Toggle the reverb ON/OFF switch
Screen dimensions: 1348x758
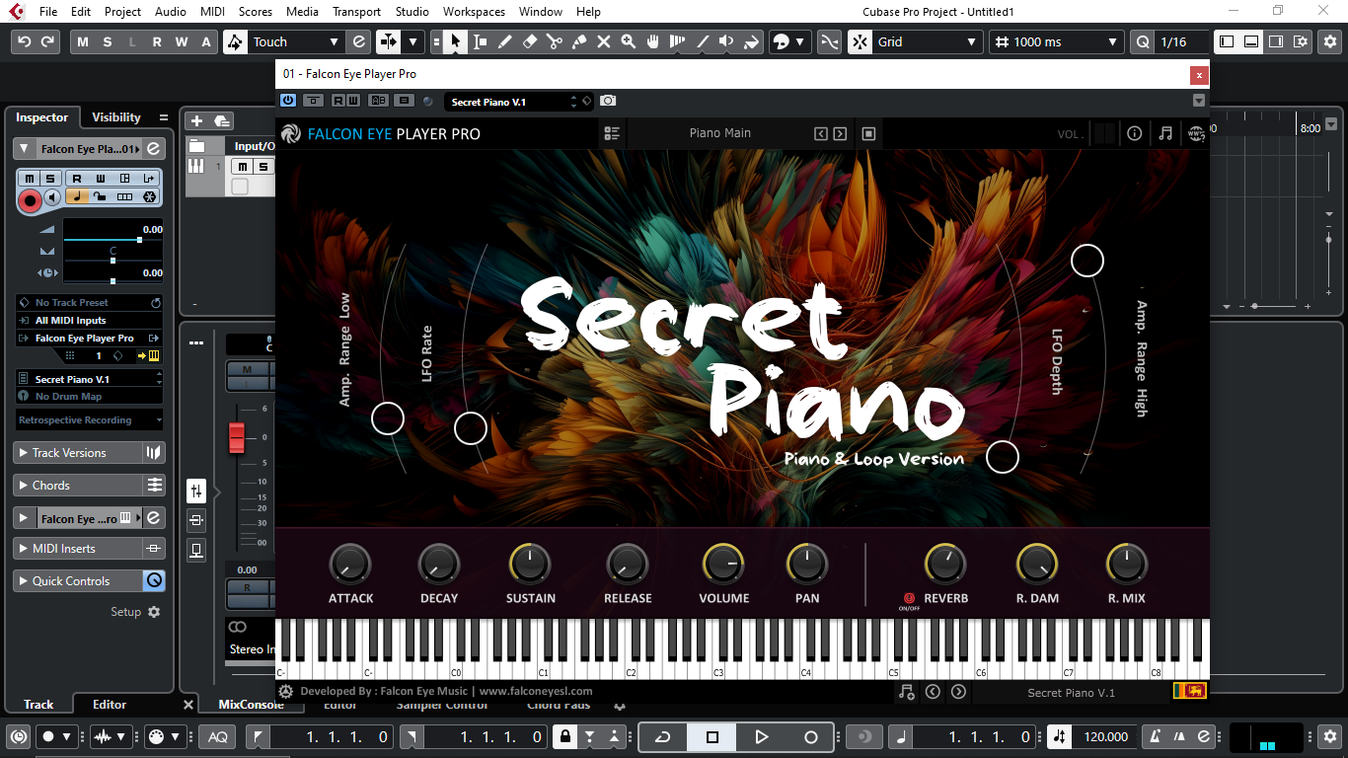point(909,599)
